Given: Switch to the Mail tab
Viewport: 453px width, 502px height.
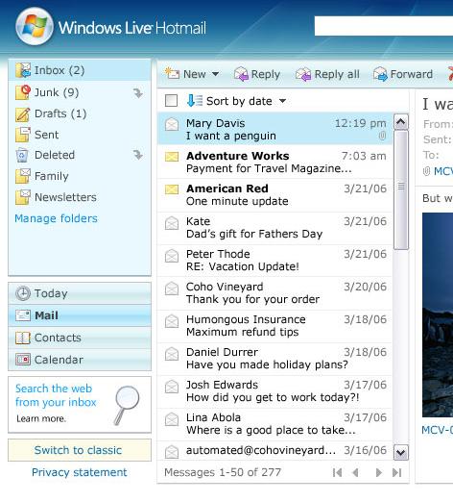Looking at the screenshot, I should [x=80, y=315].
